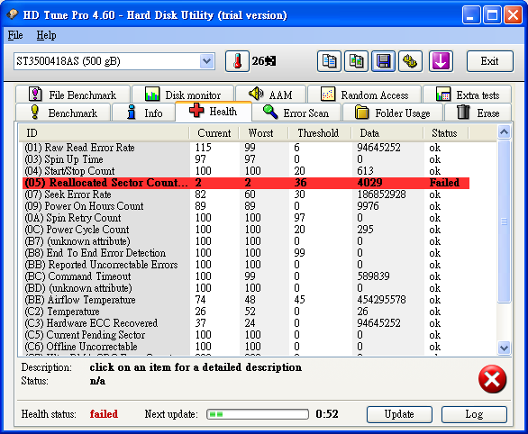Click the Data column header
Screen dimensions: 528x434
click(387, 133)
